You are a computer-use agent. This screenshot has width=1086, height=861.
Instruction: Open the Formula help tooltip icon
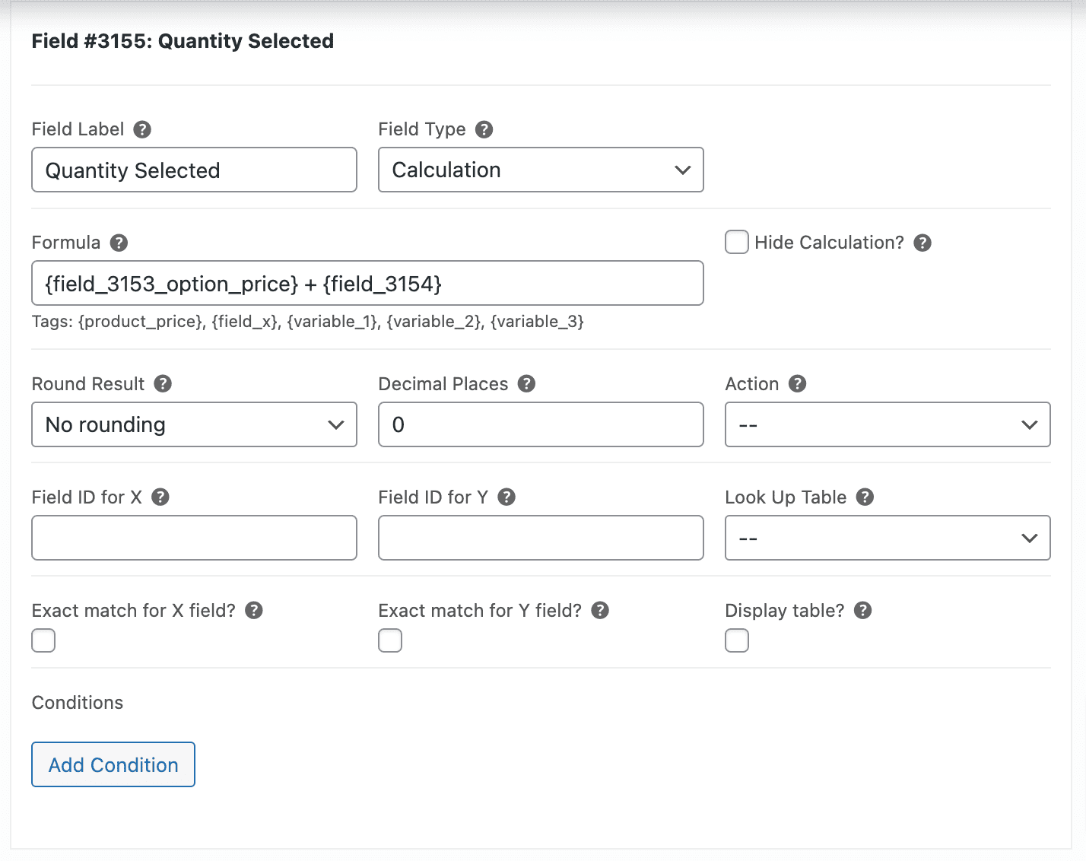click(x=119, y=243)
